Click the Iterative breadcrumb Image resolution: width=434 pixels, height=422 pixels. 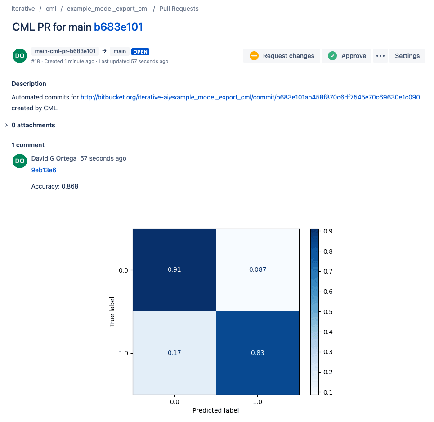pos(23,9)
